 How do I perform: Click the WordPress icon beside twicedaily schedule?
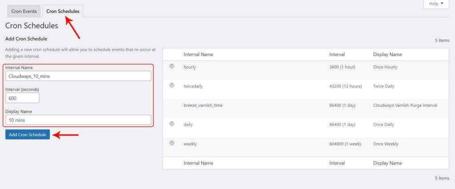coord(172,85)
